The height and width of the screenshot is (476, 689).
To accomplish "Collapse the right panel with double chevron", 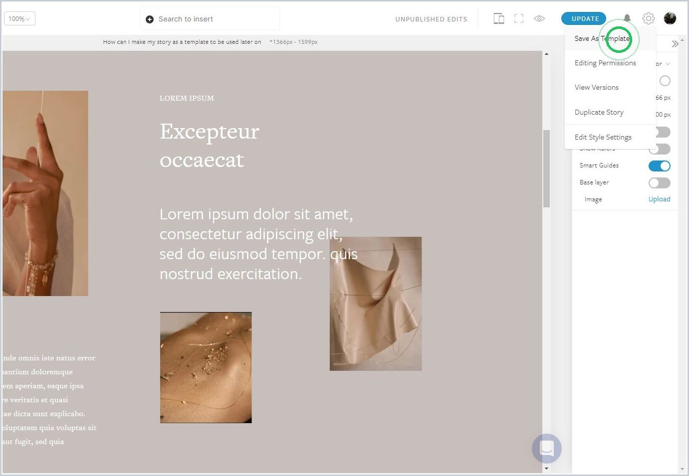I will tap(675, 44).
